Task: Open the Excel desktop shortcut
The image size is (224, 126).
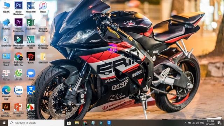Action: click(31, 24)
